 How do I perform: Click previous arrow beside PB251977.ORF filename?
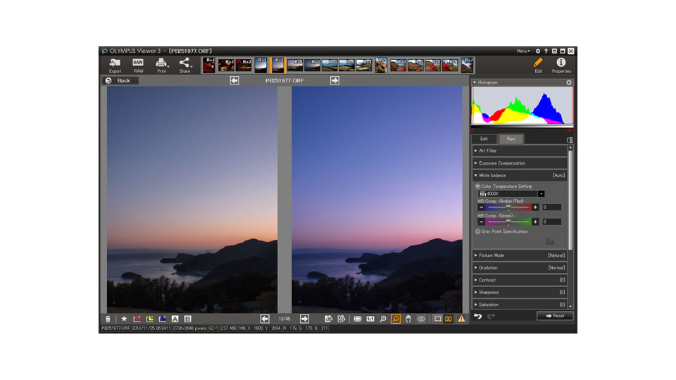click(234, 80)
